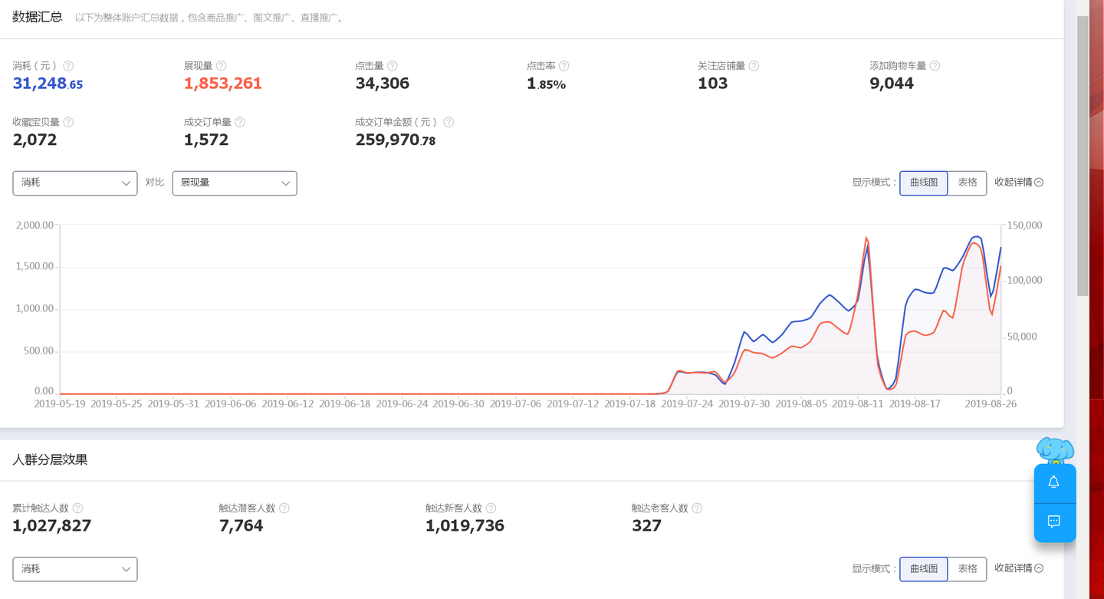Image resolution: width=1104 pixels, height=599 pixels.
Task: Select 曲线图 mode in 数据汇总 section
Action: click(923, 183)
